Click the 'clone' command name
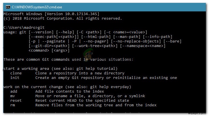Viewport: 209px width, 116px height. [16, 73]
